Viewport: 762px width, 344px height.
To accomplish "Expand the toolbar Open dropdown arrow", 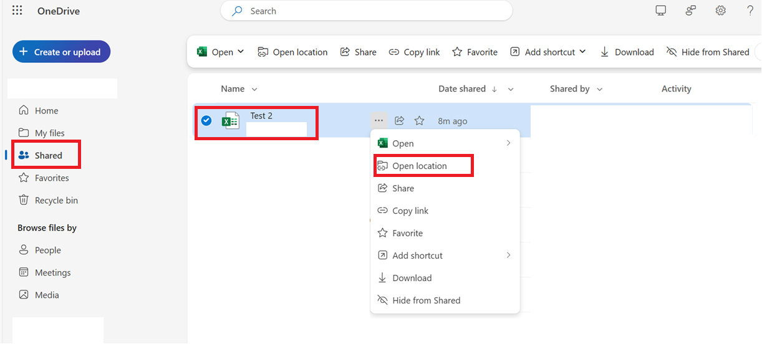I will click(x=241, y=52).
